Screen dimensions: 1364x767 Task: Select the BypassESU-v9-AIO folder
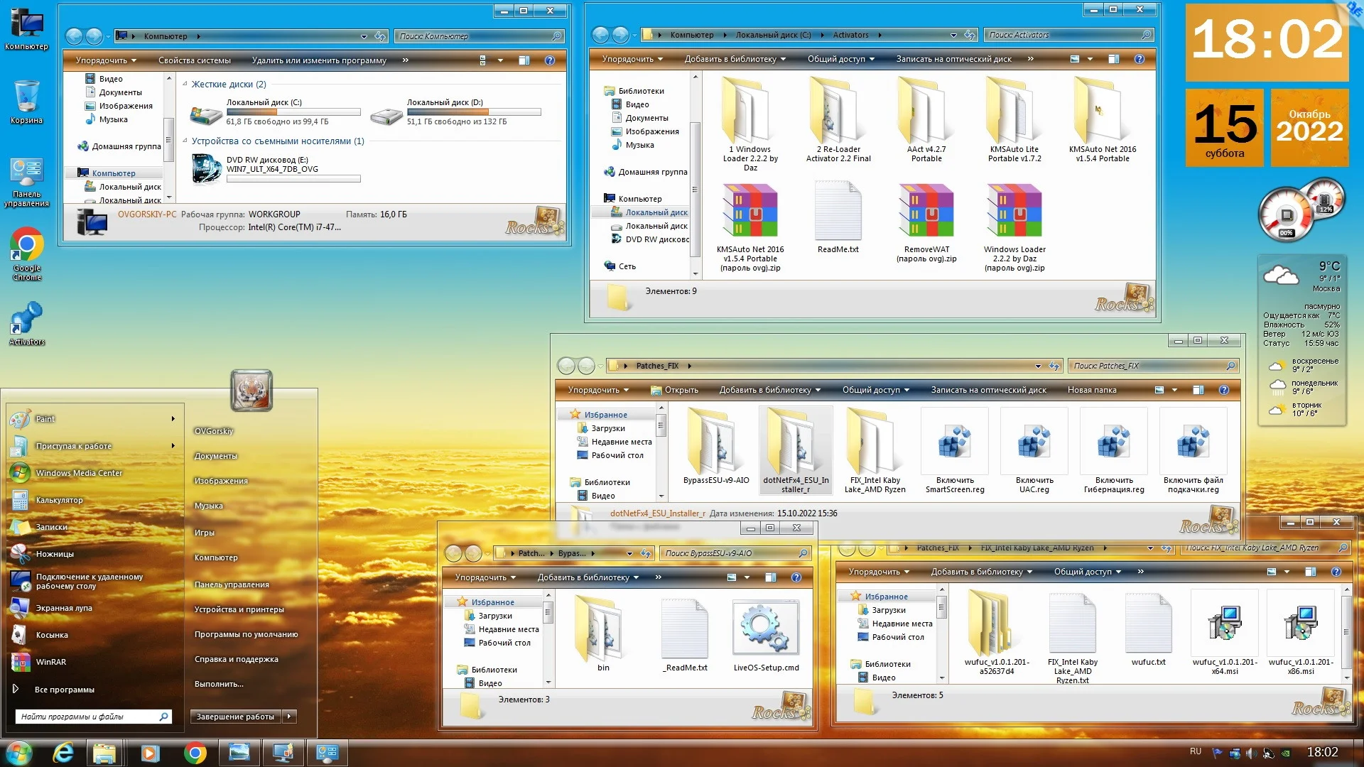coord(715,443)
